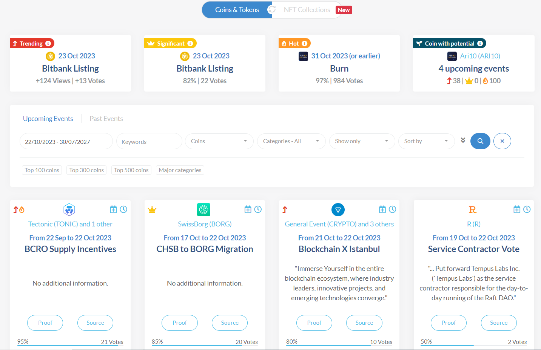
Task: Click the SwissBorg coin logo
Action: (x=204, y=209)
